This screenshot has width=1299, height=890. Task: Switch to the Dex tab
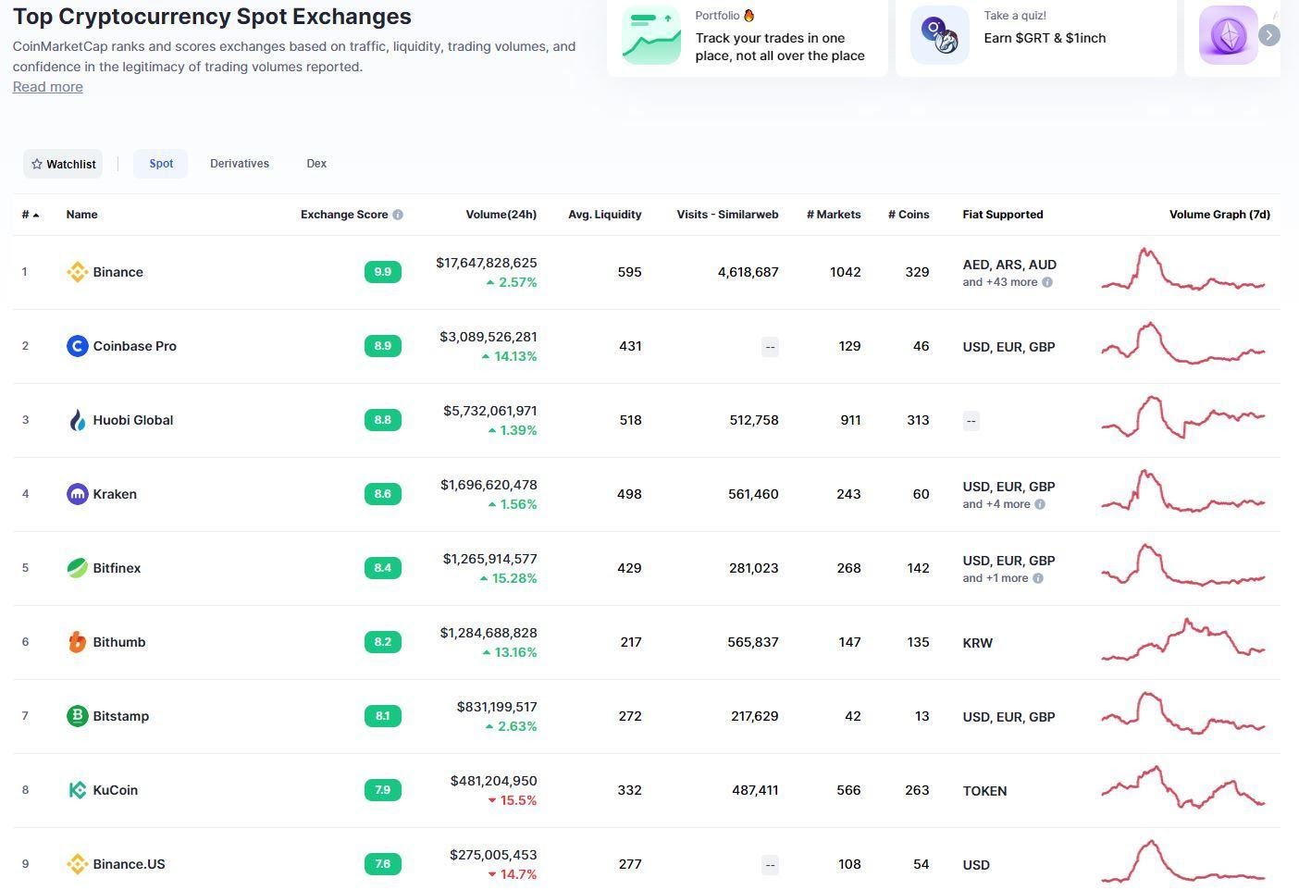click(x=316, y=164)
